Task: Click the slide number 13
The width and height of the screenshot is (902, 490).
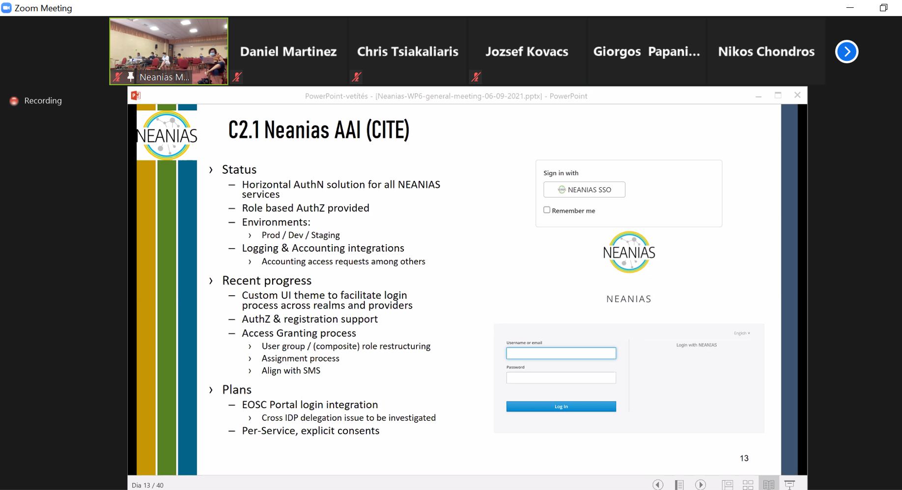Action: pos(744,458)
